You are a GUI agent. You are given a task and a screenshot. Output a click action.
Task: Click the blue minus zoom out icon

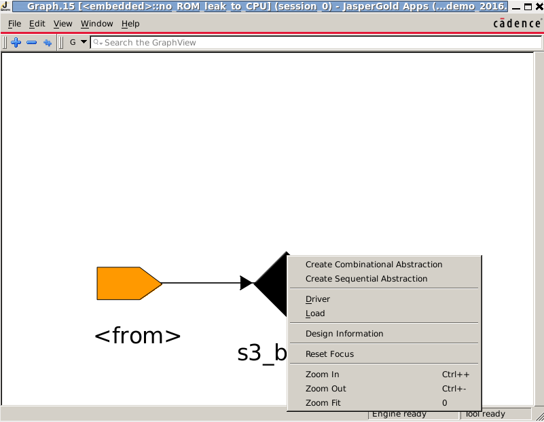click(x=31, y=43)
